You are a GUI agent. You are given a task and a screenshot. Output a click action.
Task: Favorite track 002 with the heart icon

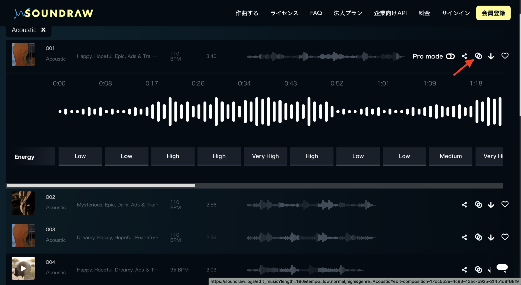pyautogui.click(x=505, y=204)
